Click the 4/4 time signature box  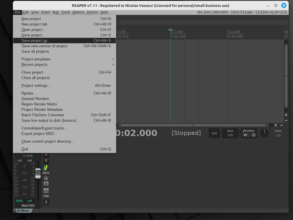pyautogui.click(x=214, y=133)
